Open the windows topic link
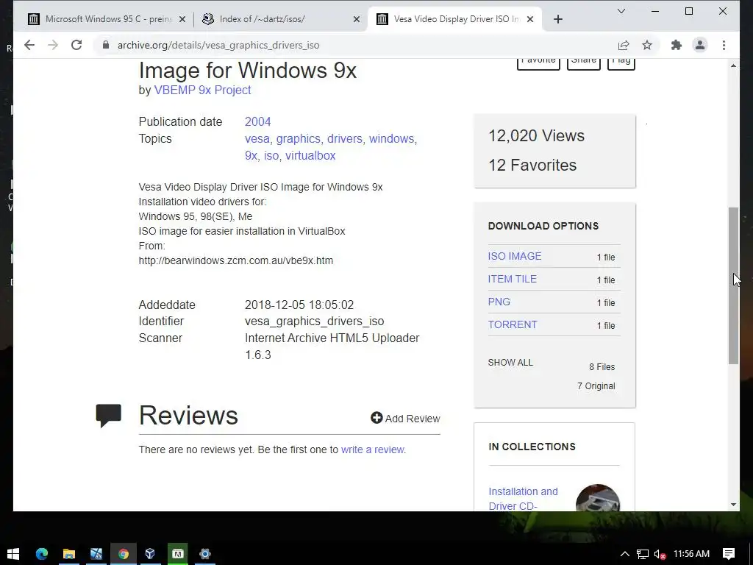Screen dimensions: 753x565 391,138
